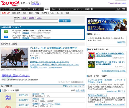This screenshot has height=108, width=129.
Task: Open 記録 in the sub-navigation
Action: coord(31,13)
